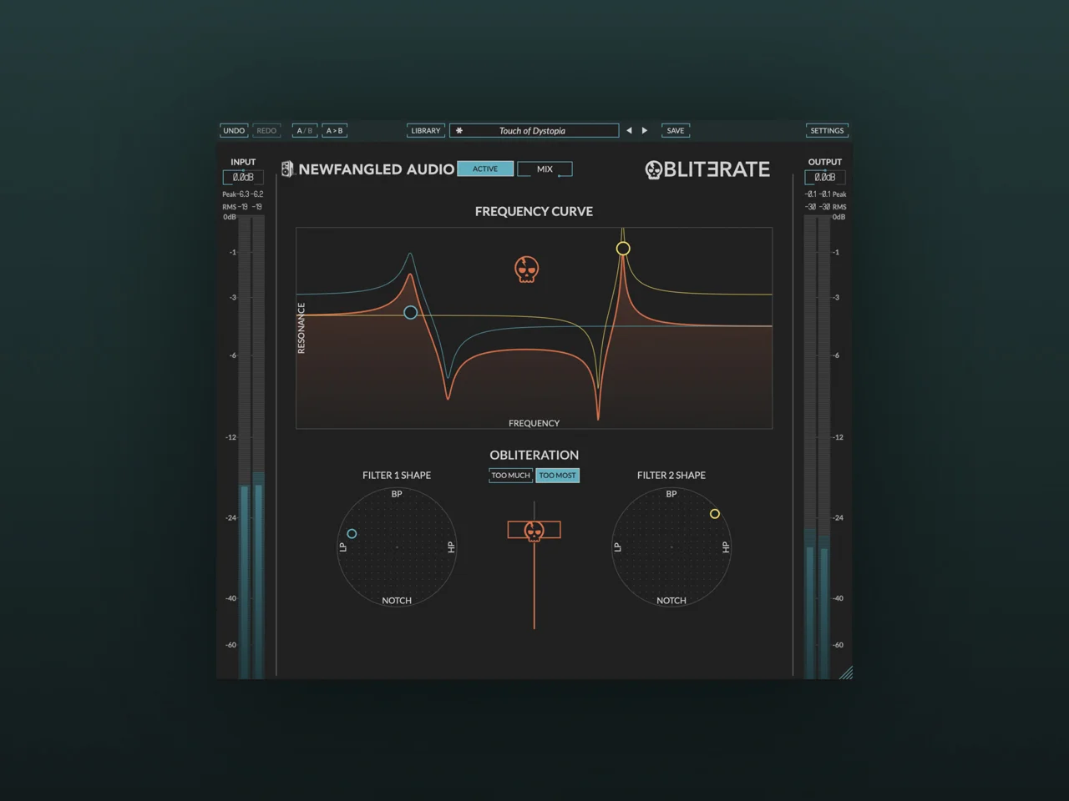Click the blue dot in Filter 1 Shape pad
The image size is (1069, 801).
click(352, 534)
